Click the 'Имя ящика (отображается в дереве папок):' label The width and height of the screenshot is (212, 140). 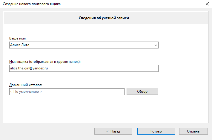point(45,62)
